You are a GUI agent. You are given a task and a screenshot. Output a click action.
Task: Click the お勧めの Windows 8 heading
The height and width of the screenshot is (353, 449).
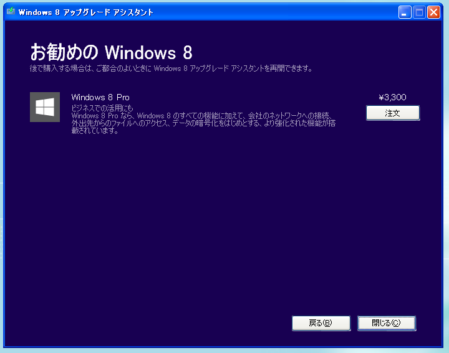pyautogui.click(x=111, y=52)
